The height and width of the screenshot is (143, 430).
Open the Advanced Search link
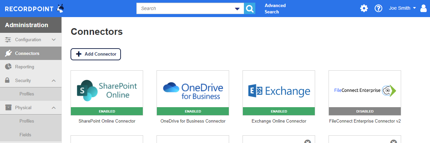(x=275, y=9)
